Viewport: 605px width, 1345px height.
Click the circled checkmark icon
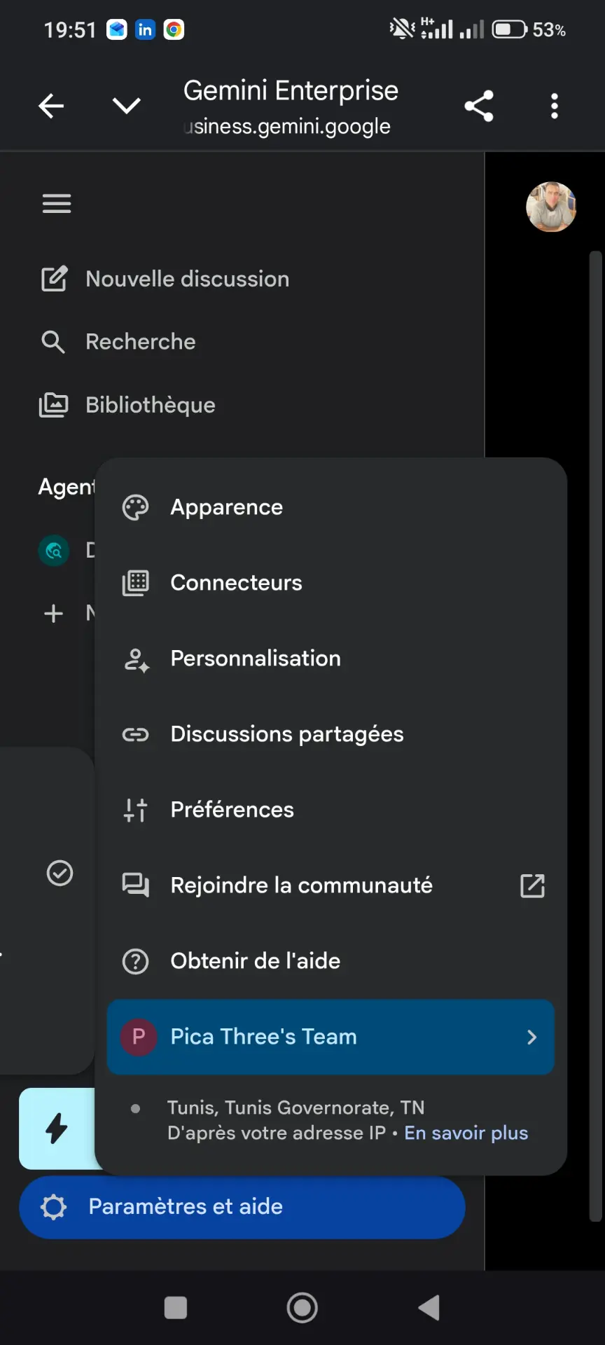tap(60, 873)
